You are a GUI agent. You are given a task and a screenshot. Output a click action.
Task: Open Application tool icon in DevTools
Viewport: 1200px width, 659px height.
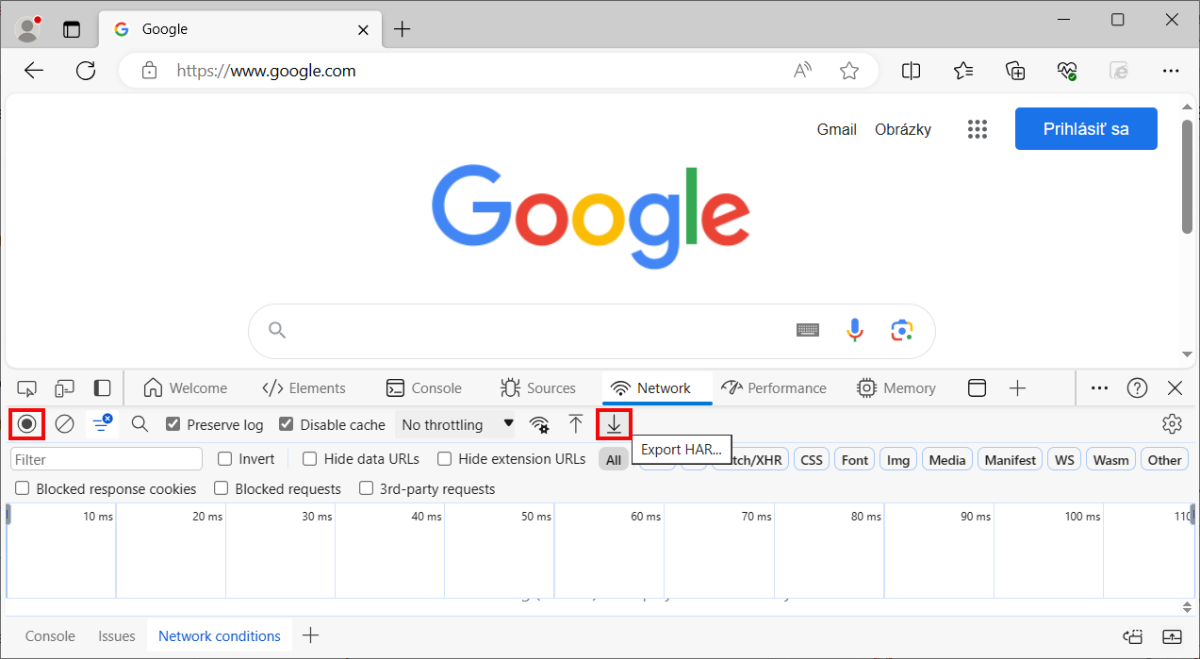click(x=978, y=388)
